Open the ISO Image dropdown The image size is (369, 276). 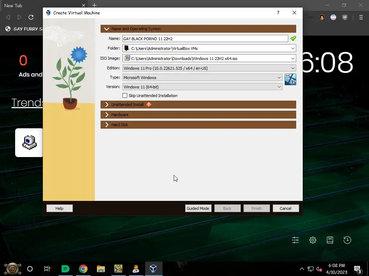click(293, 59)
